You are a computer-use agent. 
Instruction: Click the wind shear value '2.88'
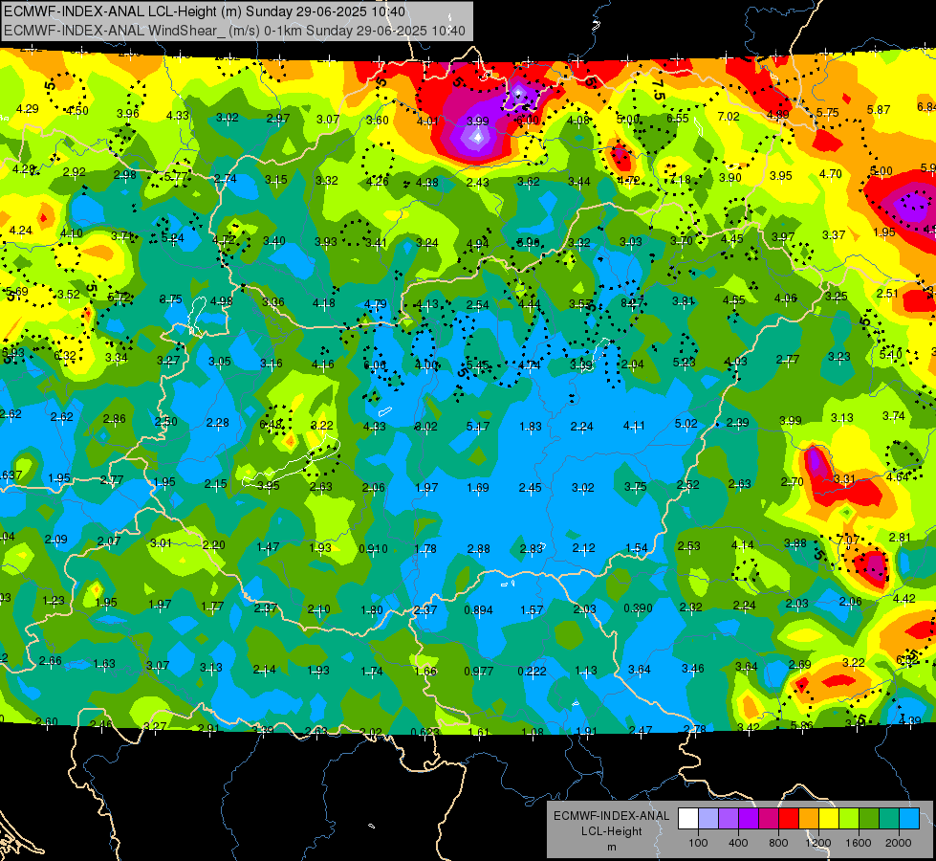click(x=479, y=548)
